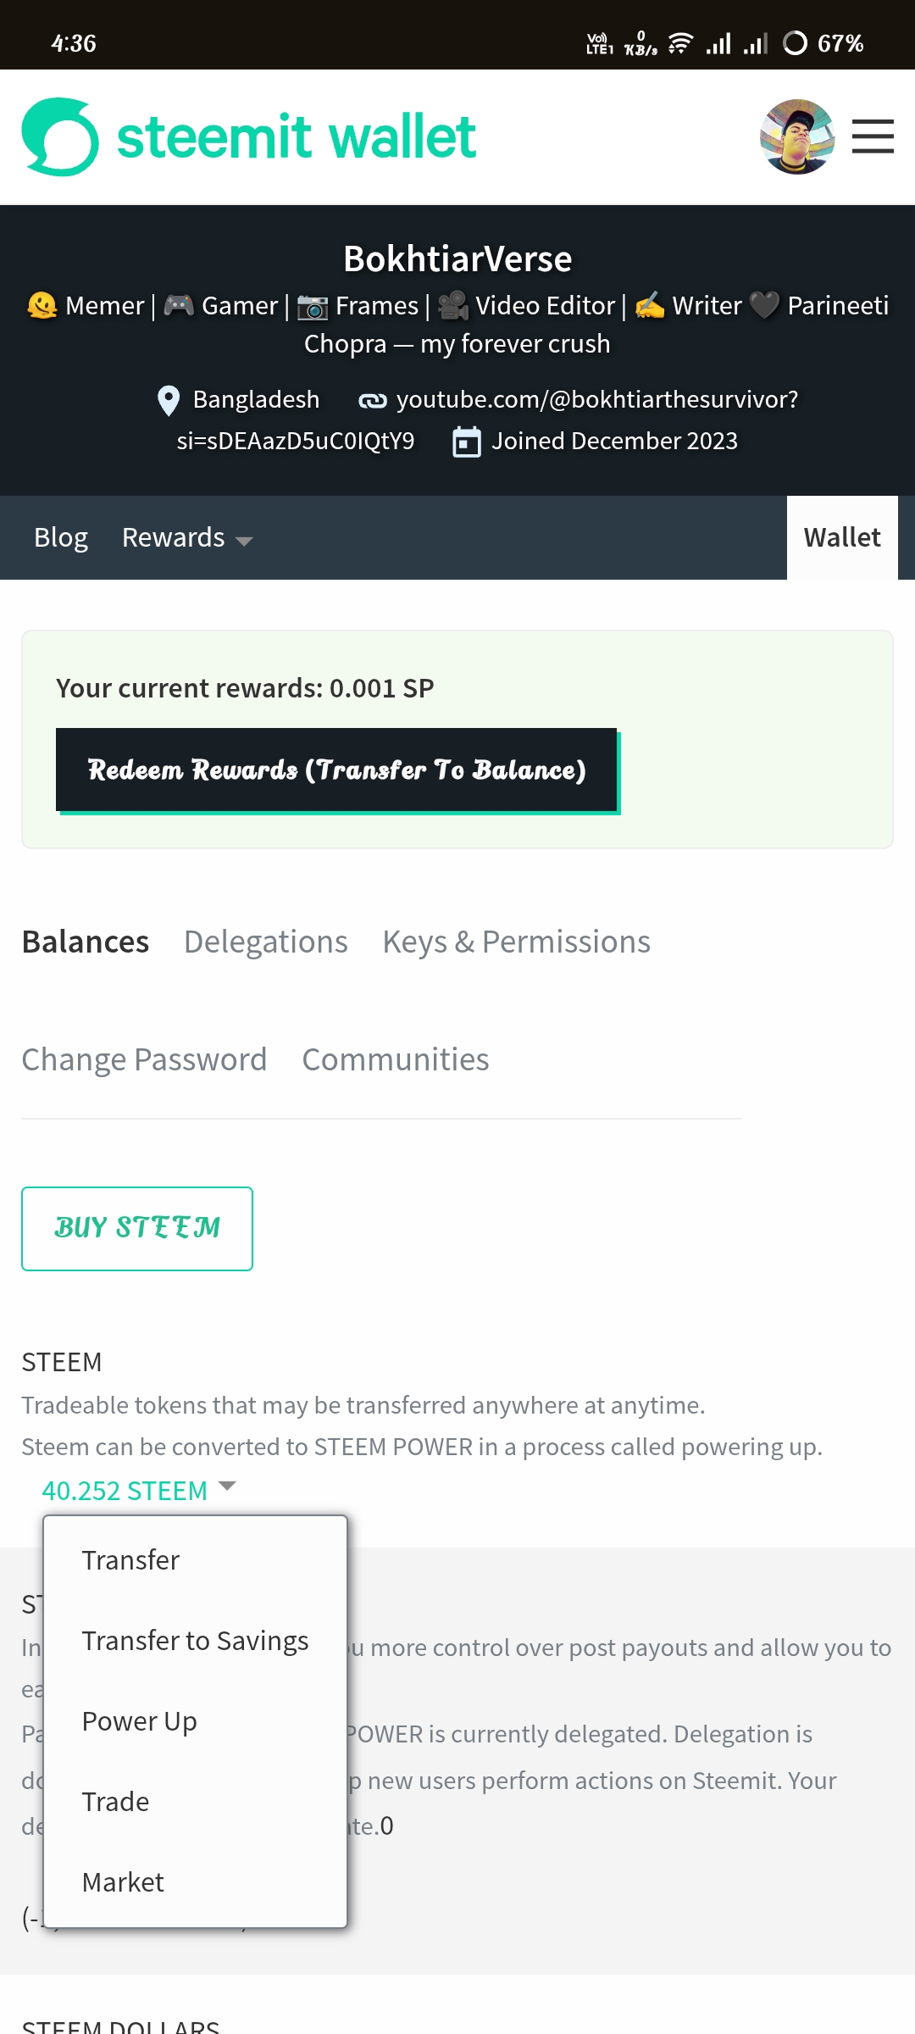Select Transfer from the STEEM menu
This screenshot has height=2034, width=915.
tap(130, 1560)
